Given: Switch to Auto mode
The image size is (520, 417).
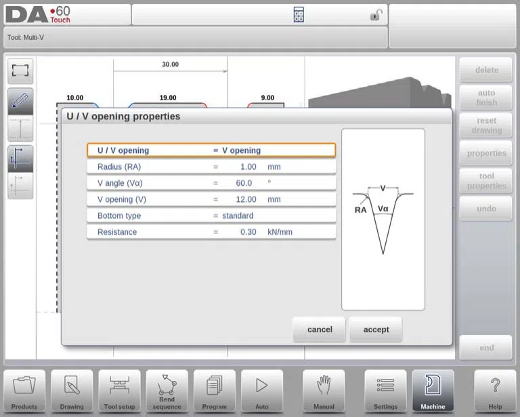Looking at the screenshot, I should tap(262, 391).
